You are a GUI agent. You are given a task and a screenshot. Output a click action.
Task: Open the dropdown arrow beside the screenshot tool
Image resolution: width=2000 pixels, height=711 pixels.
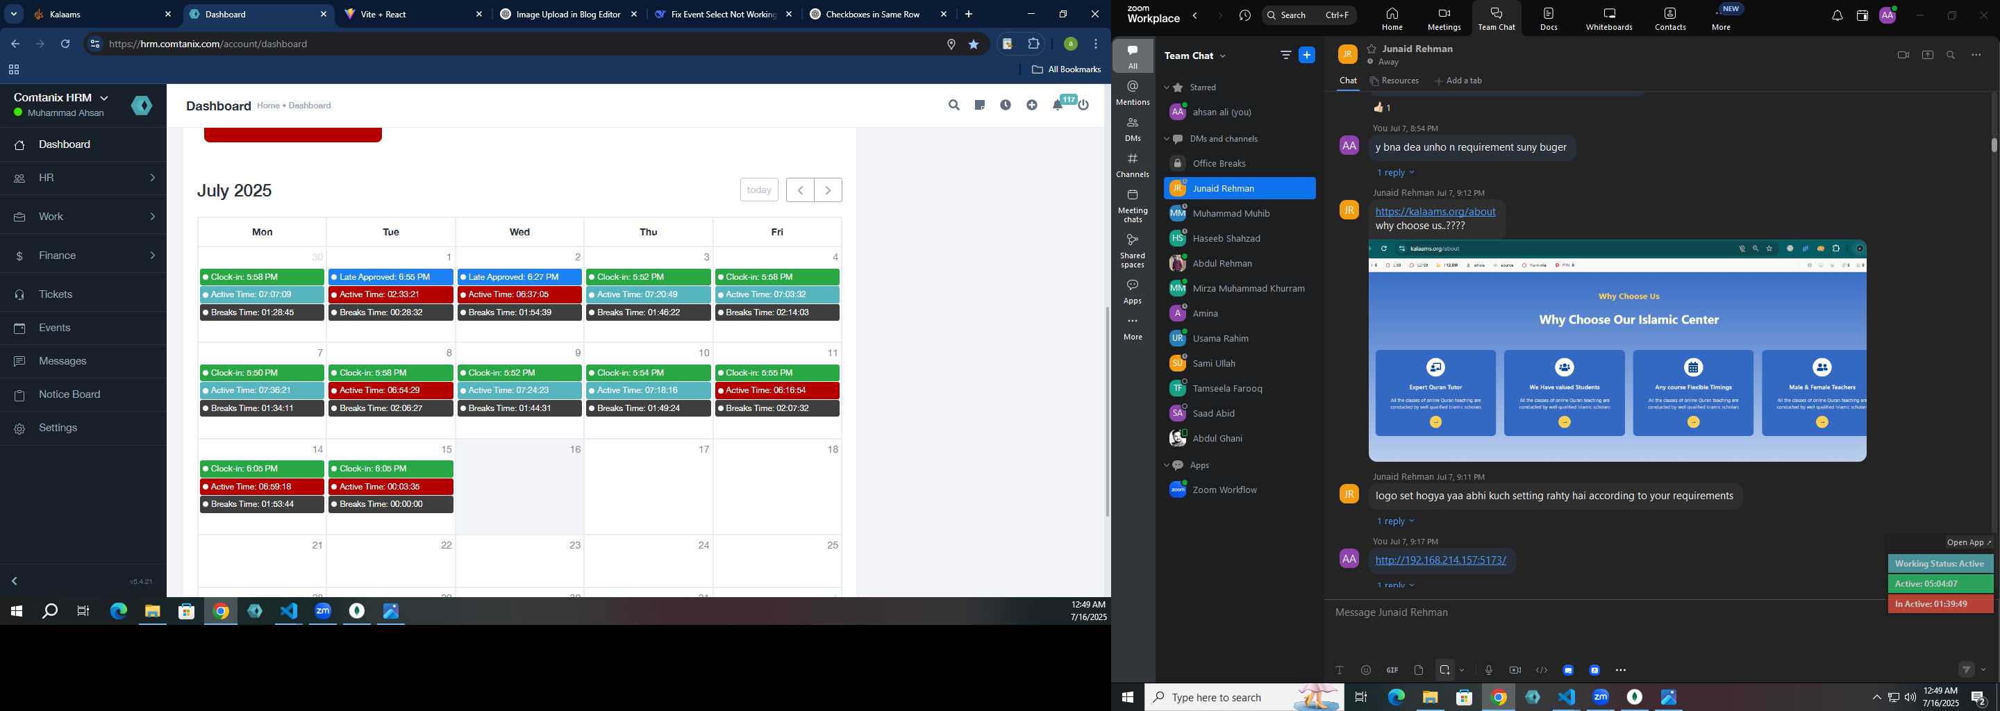click(1462, 670)
